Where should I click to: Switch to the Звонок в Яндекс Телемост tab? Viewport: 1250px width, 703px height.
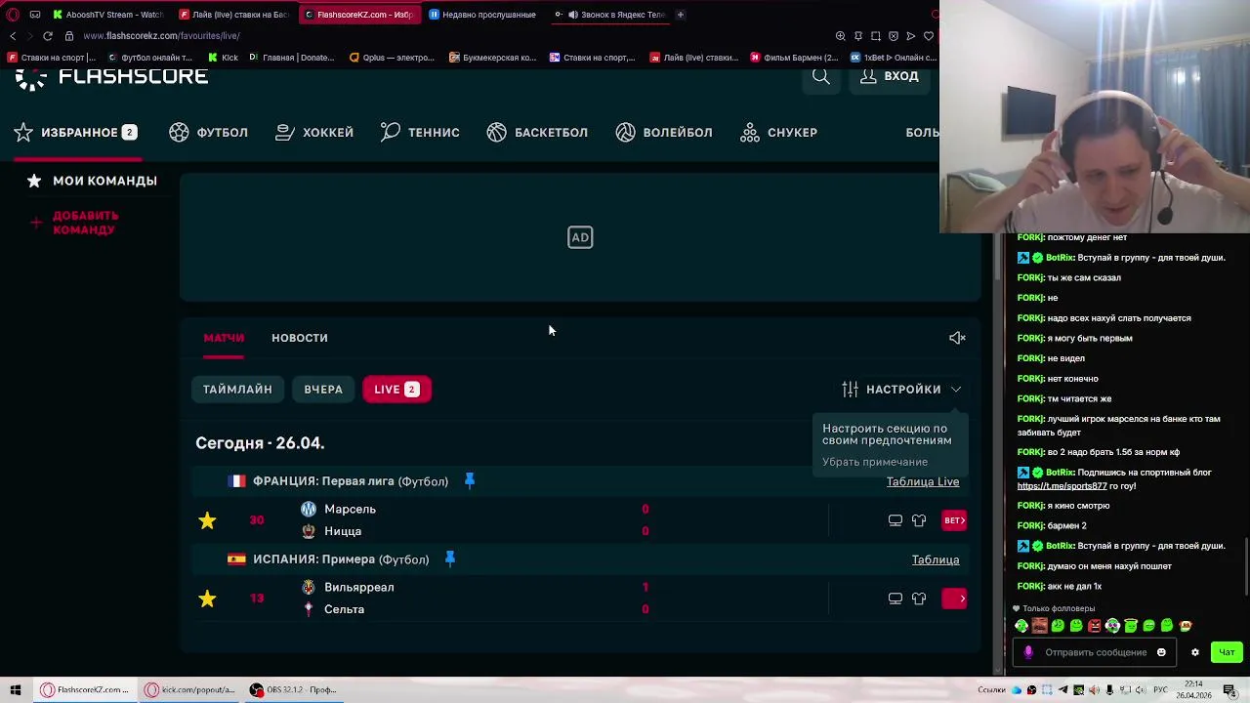(x=609, y=15)
